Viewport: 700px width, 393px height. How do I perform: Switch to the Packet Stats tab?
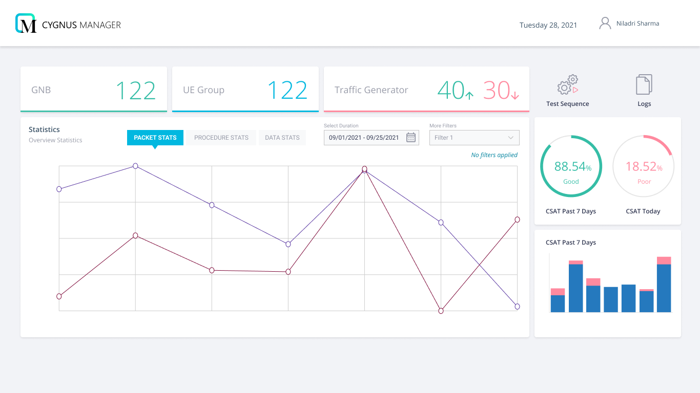pyautogui.click(x=155, y=138)
